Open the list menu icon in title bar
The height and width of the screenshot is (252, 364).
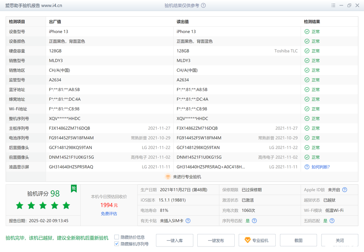click(333, 5)
